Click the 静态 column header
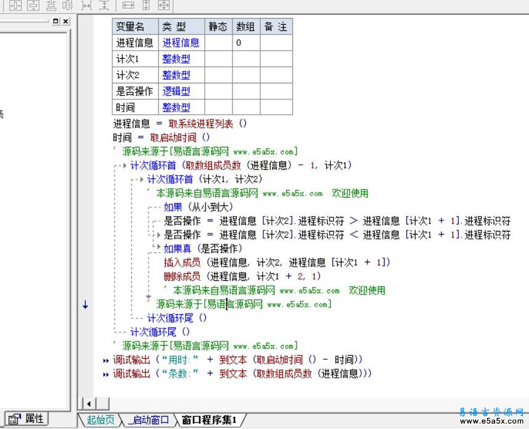The height and width of the screenshot is (429, 529). pyautogui.click(x=218, y=27)
